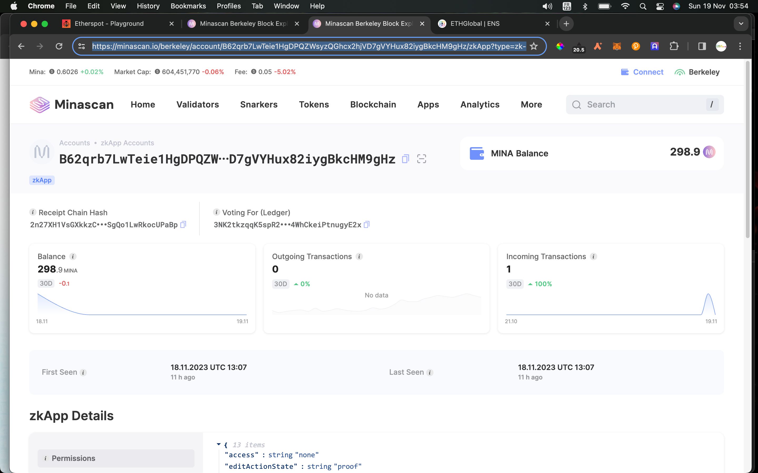Select 30D range on Outgoing Transactions
This screenshot has height=473, width=758.
tap(280, 284)
